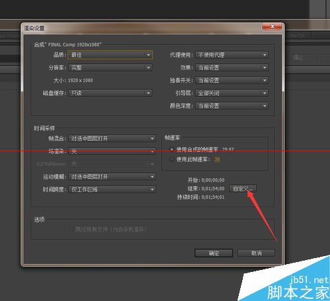Cancel with the 取消 button
Screen dimensions: 330x301
(256, 253)
